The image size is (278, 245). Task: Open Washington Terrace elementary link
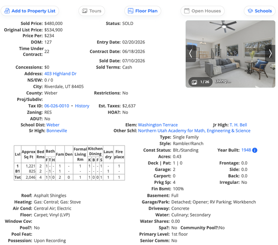158,125
